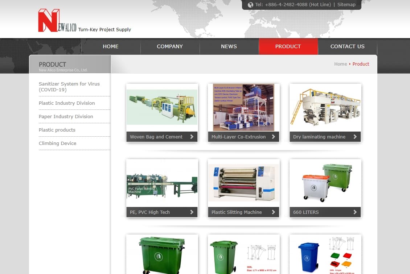The width and height of the screenshot is (410, 274).
Task: Go to the HOME menu
Action: tap(111, 46)
